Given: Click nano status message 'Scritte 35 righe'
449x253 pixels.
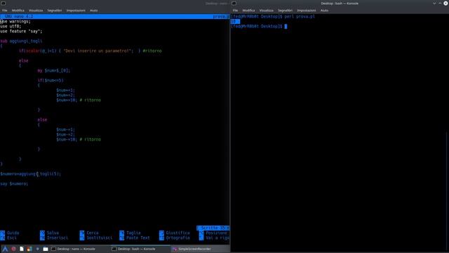Looking at the screenshot, I should coord(213,228).
